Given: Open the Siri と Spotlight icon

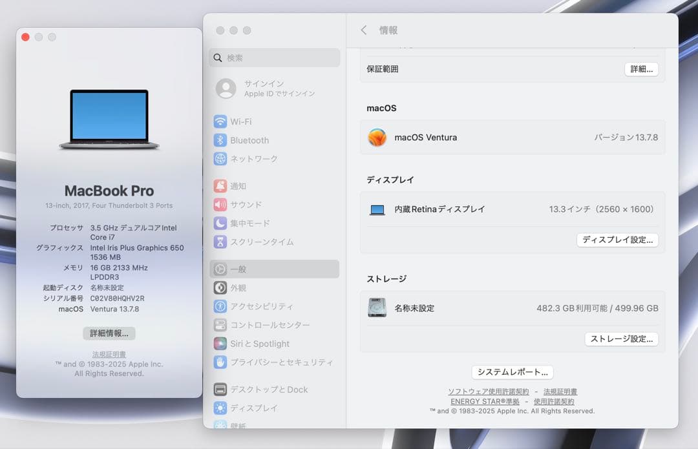Looking at the screenshot, I should [x=220, y=344].
